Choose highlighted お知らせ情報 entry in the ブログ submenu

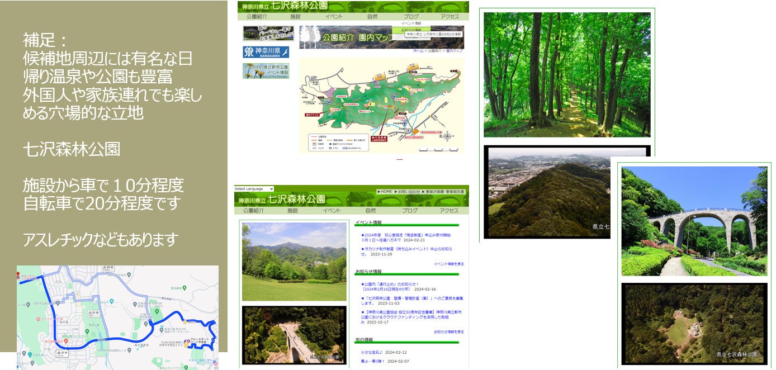pos(411,29)
